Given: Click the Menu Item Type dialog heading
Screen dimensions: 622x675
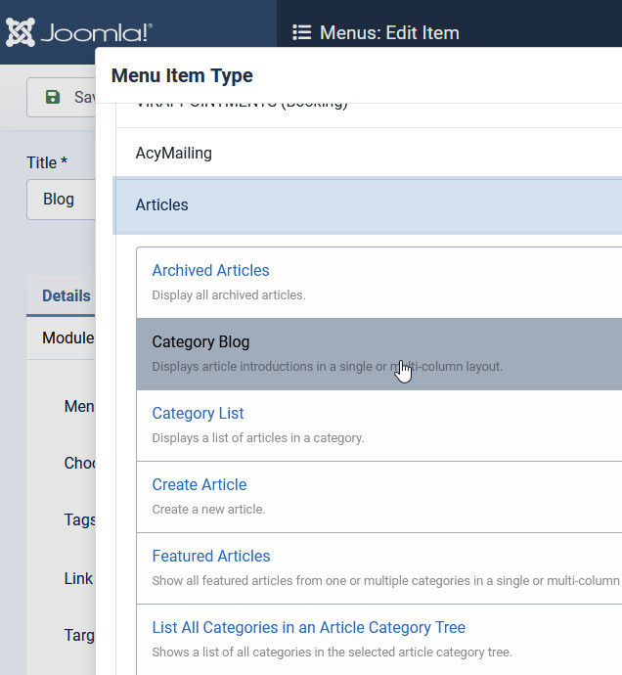Looking at the screenshot, I should coord(182,75).
